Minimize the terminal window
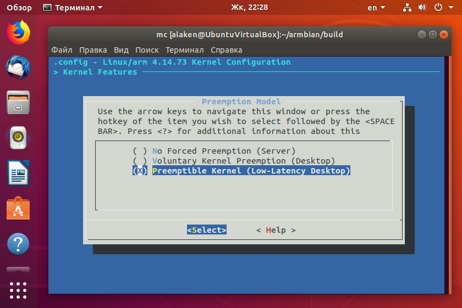Image resolution: width=462 pixels, height=308 pixels. pos(422,35)
